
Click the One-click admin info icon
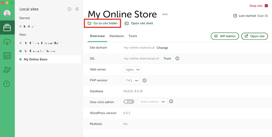171,101
